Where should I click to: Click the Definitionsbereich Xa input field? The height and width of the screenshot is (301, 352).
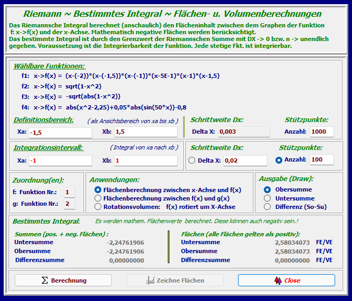pos(60,132)
